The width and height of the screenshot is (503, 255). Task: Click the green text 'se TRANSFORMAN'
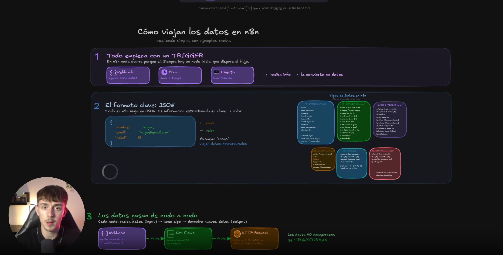pos(308,240)
